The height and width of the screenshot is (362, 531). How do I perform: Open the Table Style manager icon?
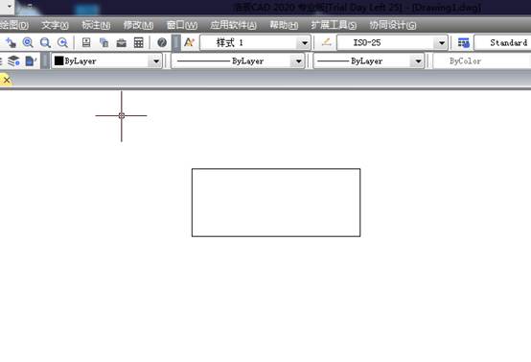tap(463, 43)
